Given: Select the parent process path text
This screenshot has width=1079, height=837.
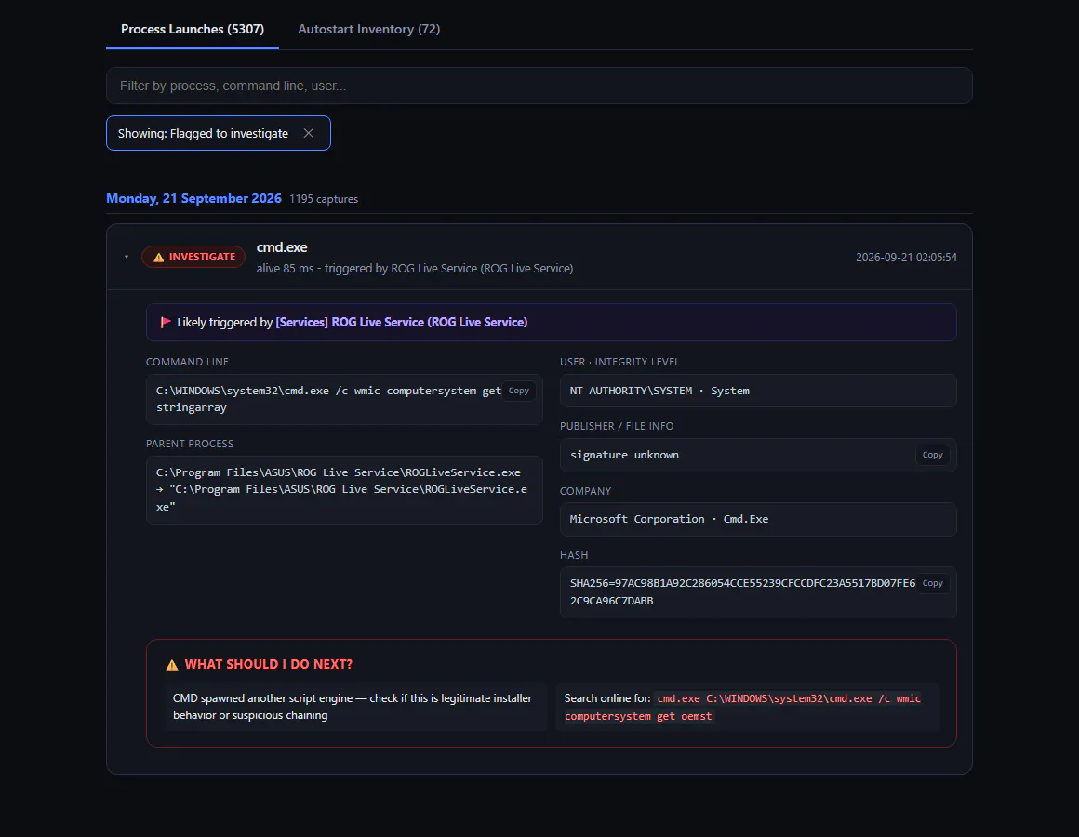Looking at the screenshot, I should click(x=344, y=490).
